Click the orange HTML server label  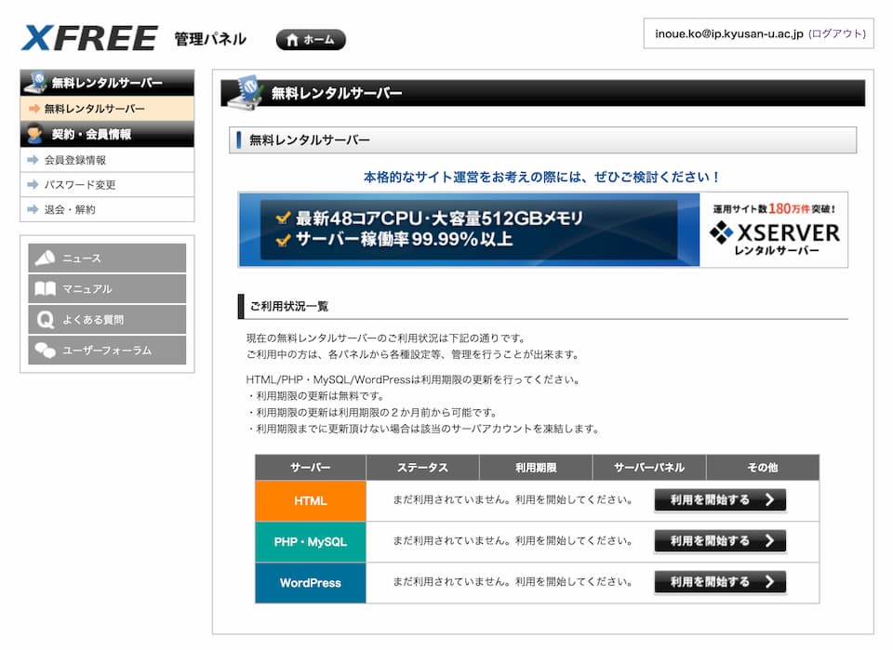(311, 501)
